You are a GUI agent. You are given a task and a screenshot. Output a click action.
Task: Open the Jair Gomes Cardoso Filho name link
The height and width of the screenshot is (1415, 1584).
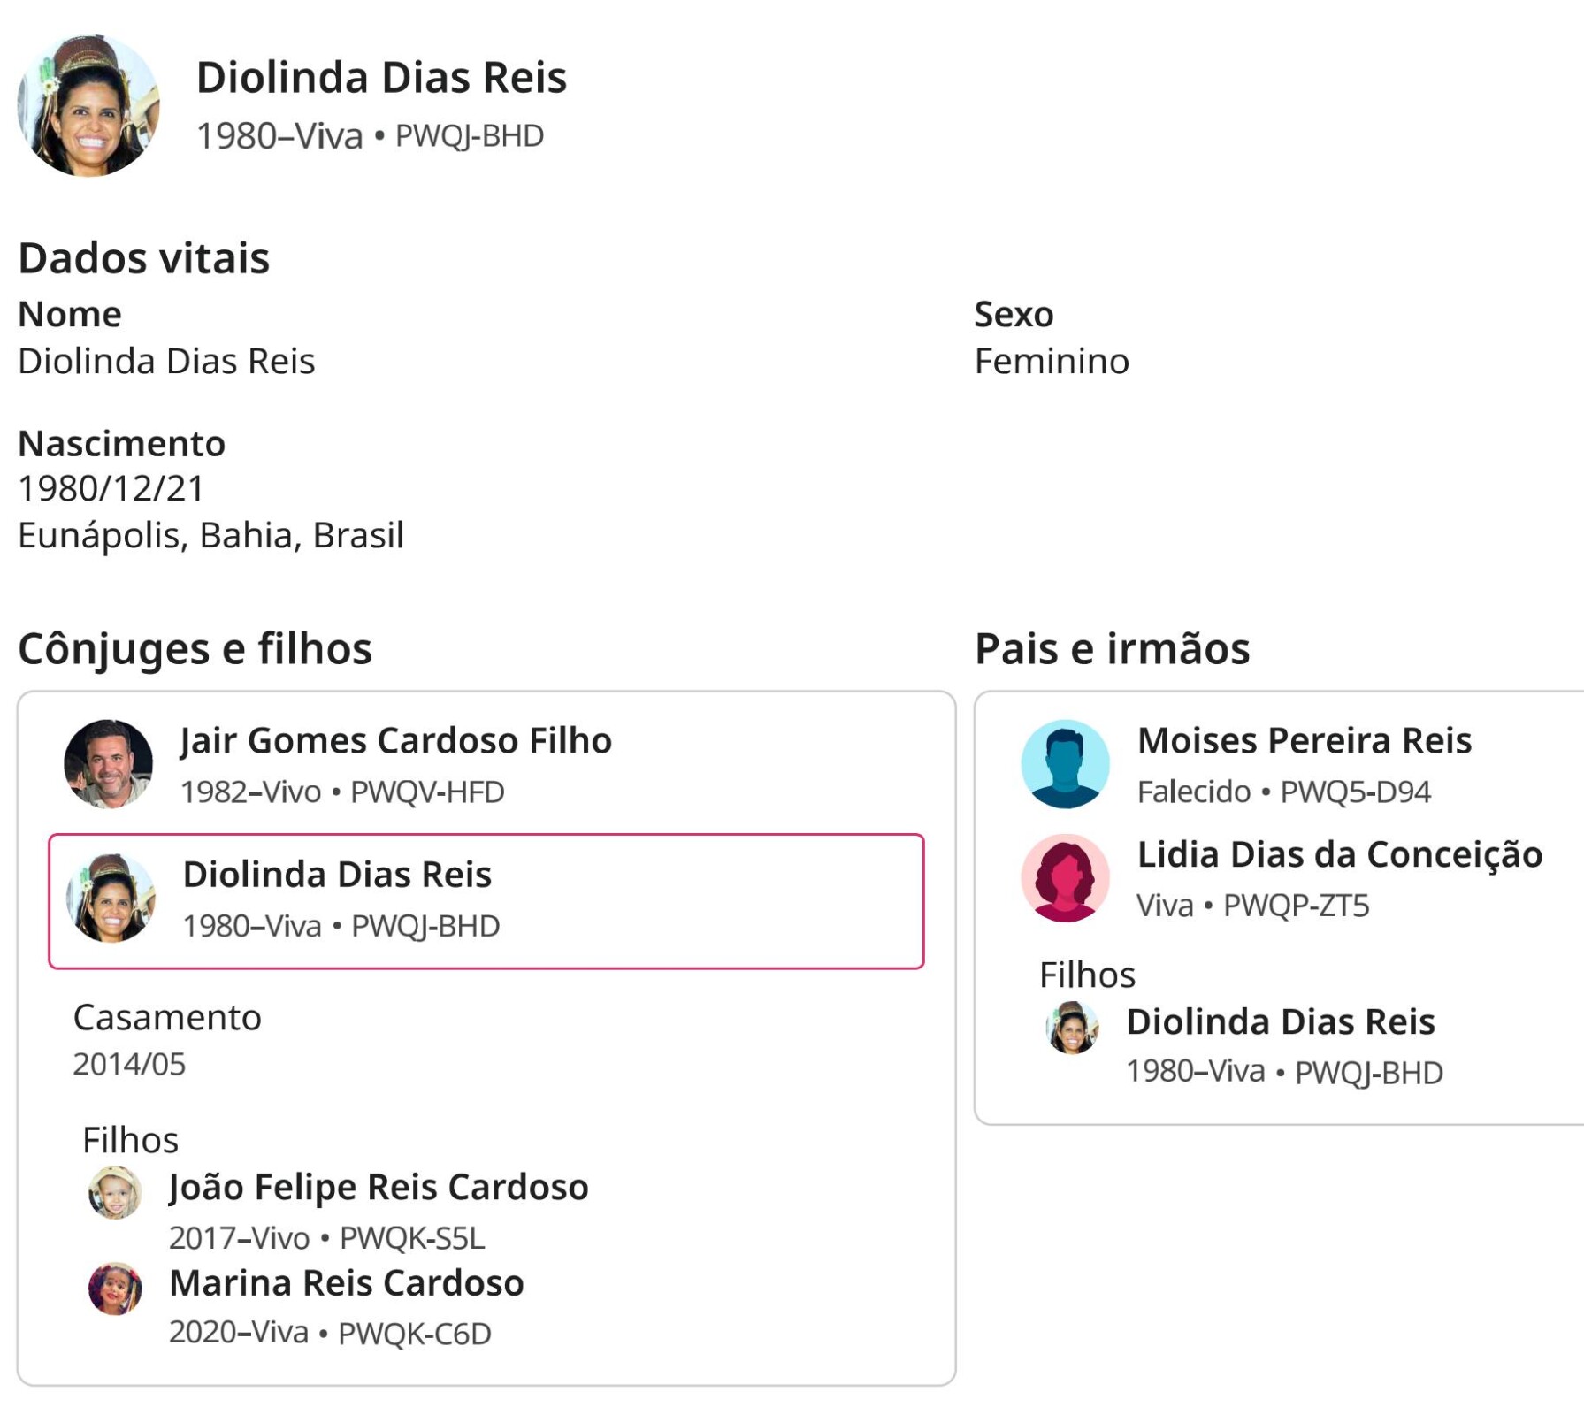(x=396, y=740)
